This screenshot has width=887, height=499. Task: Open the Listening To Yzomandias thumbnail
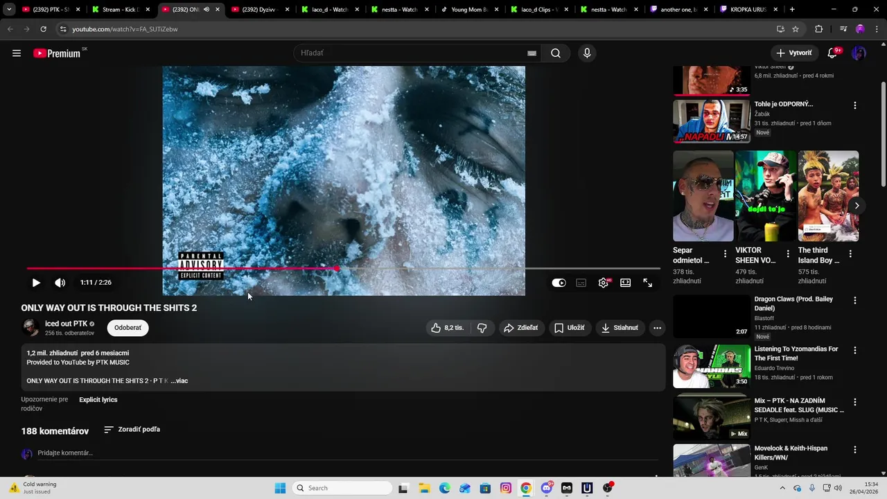coord(711,366)
